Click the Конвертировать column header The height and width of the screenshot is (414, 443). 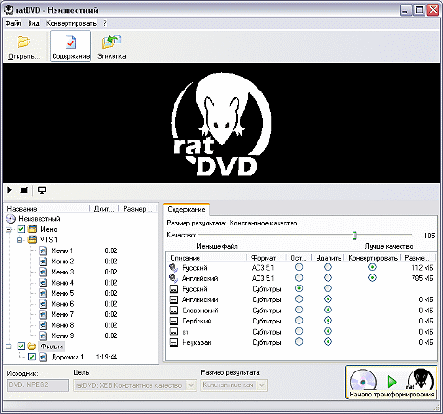[372, 258]
